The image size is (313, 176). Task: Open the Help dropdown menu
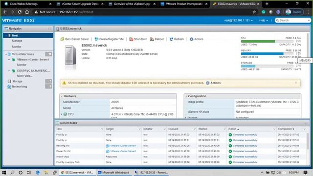tap(264, 21)
